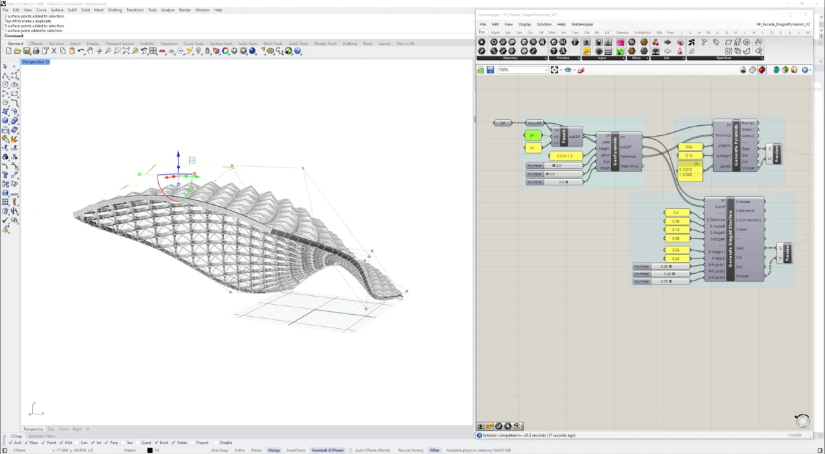This screenshot has width=825, height=454.
Task: Click the Grasshopper red shaded preview icon
Action: pos(762,70)
